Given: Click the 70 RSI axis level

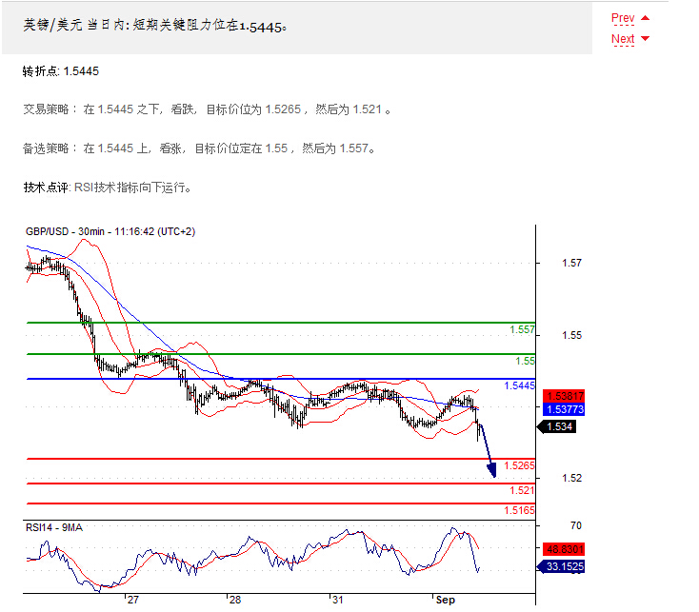Looking at the screenshot, I should 576,526.
